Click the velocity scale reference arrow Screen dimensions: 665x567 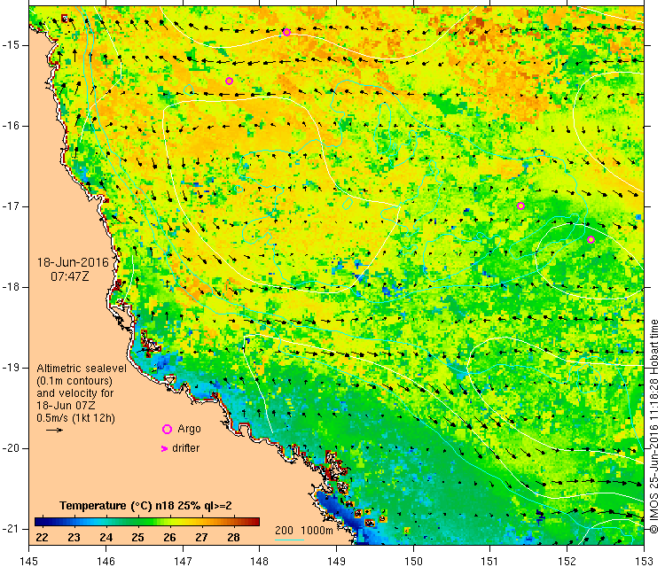pyautogui.click(x=54, y=431)
